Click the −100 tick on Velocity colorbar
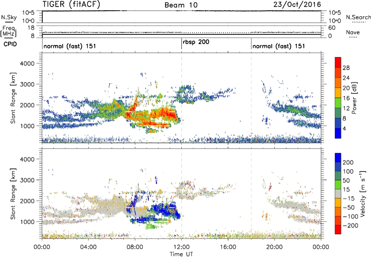 [351, 217]
